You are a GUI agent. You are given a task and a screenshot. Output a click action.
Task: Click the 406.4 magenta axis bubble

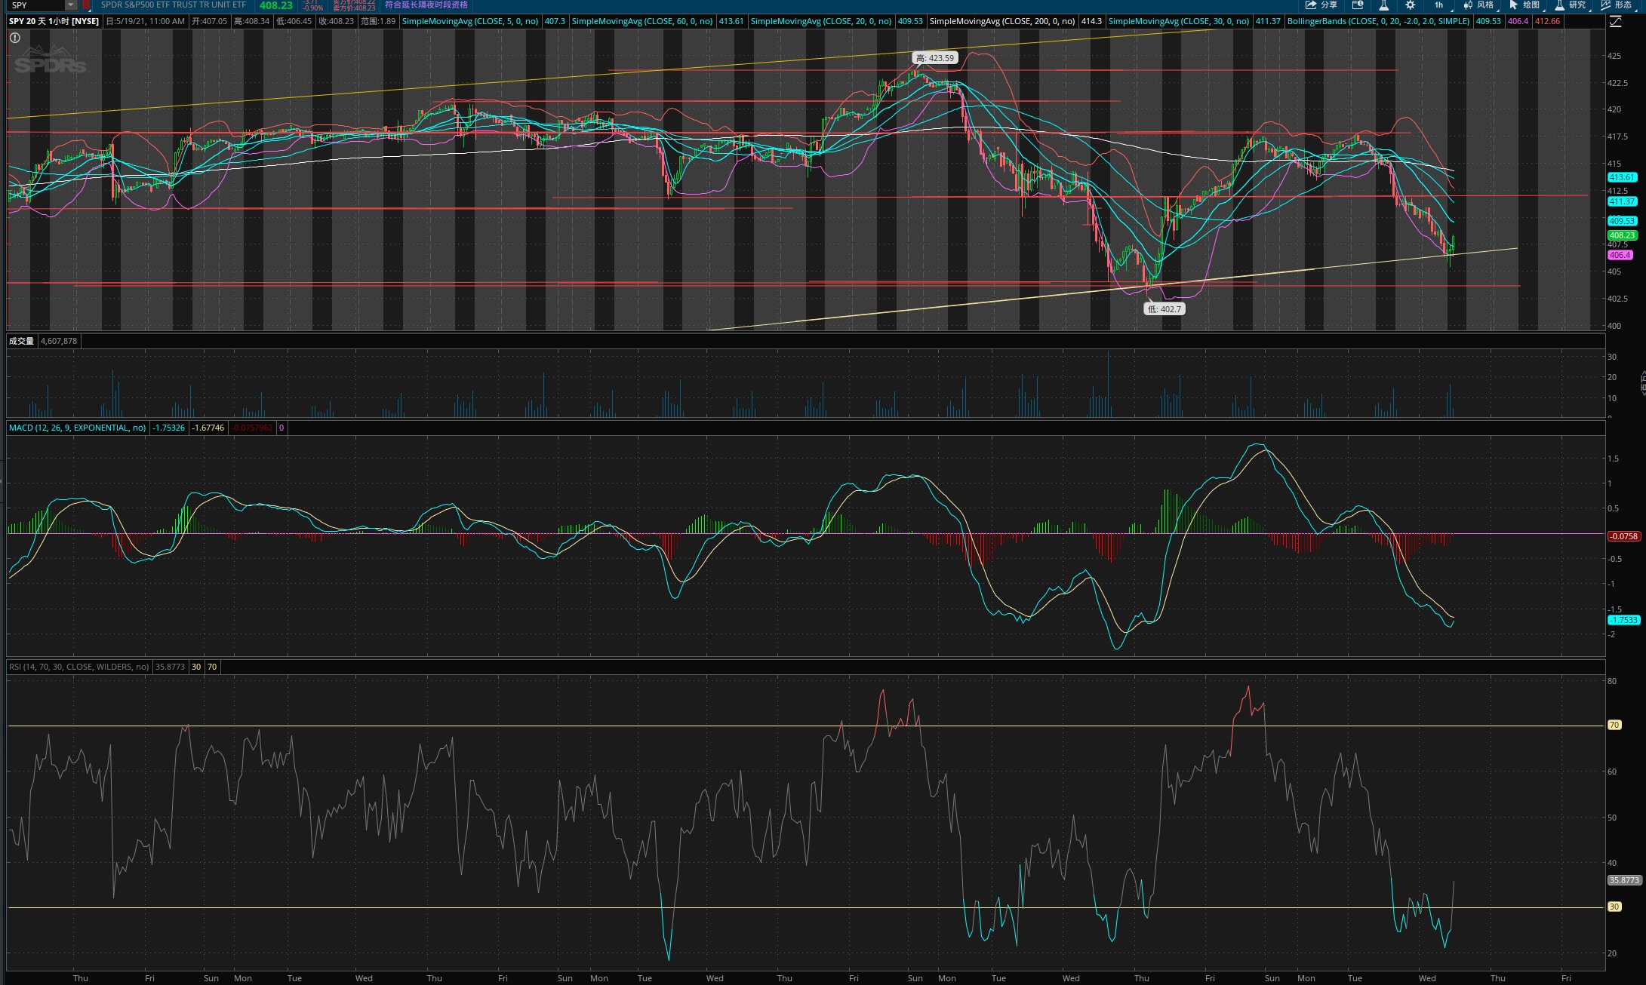pyautogui.click(x=1620, y=255)
